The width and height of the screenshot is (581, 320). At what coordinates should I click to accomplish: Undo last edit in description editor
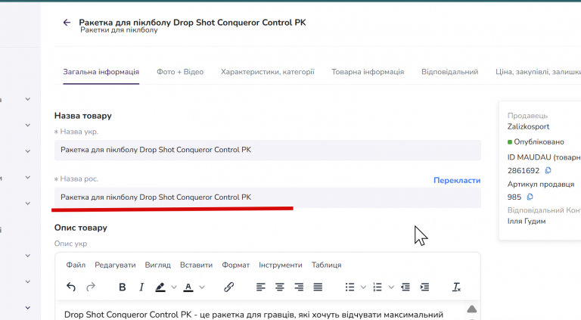pos(71,287)
